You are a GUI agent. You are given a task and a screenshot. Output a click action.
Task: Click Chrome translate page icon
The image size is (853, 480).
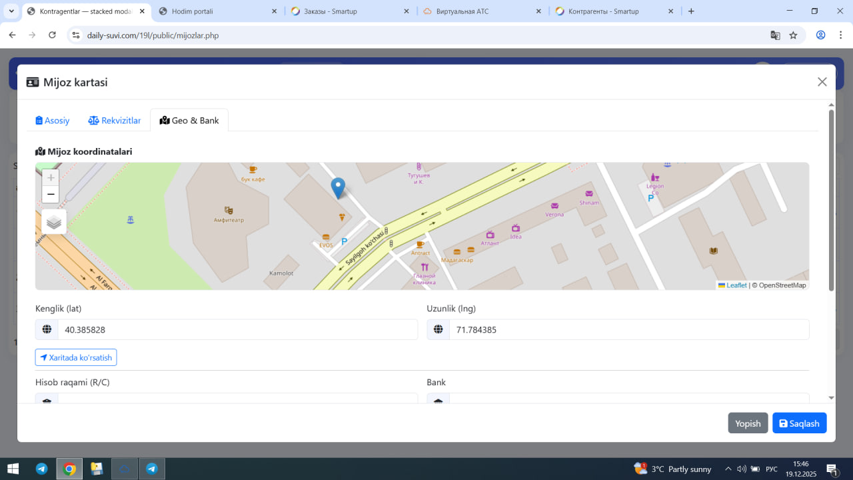[775, 35]
